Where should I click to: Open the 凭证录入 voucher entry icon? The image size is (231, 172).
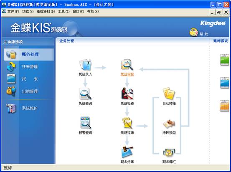86,64
